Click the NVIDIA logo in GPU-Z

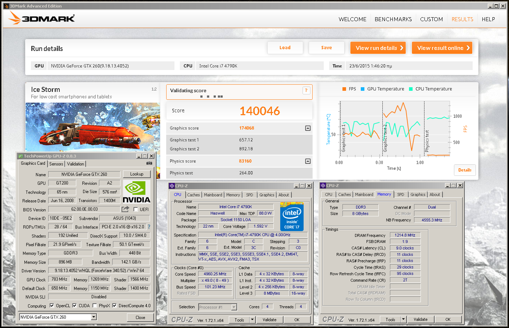[x=137, y=192]
